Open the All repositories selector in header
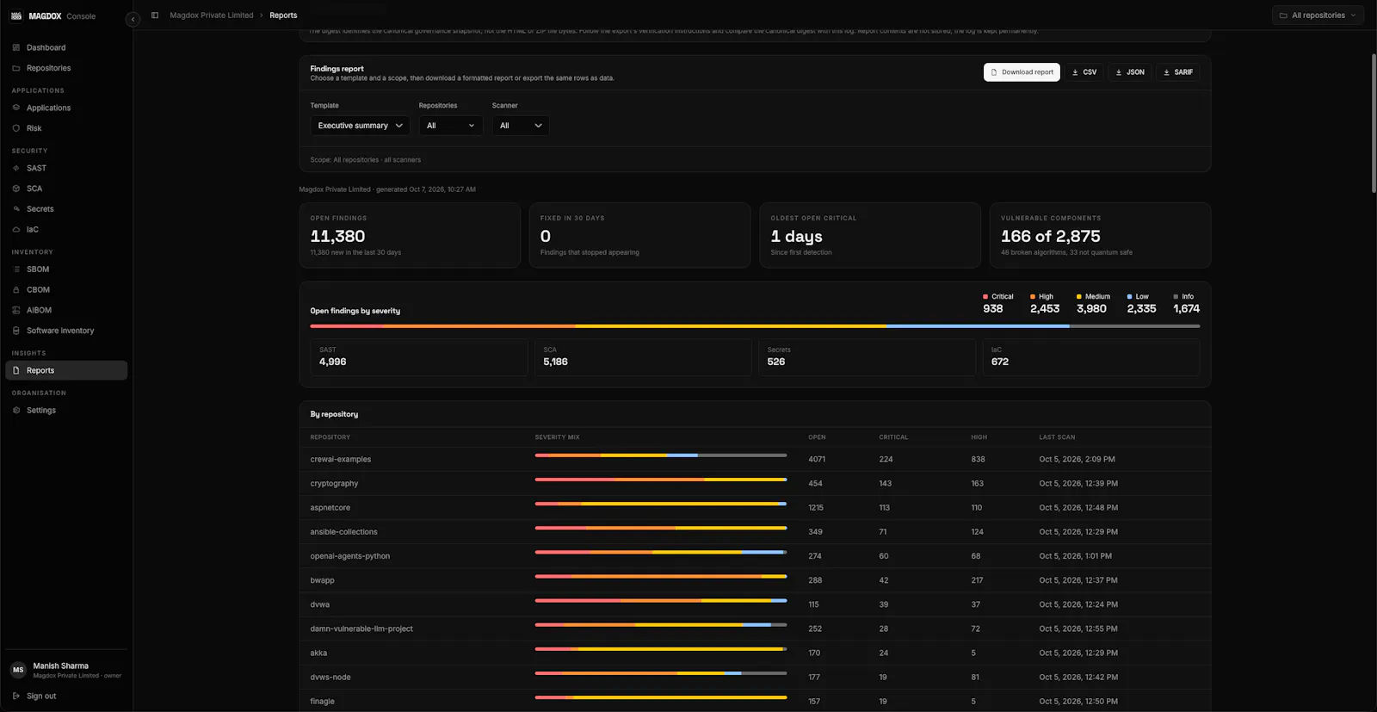Image resolution: width=1377 pixels, height=712 pixels. coord(1318,15)
